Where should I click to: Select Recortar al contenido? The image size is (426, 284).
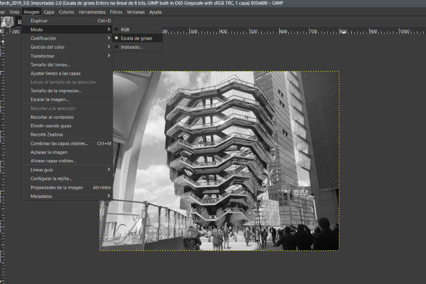click(x=52, y=117)
